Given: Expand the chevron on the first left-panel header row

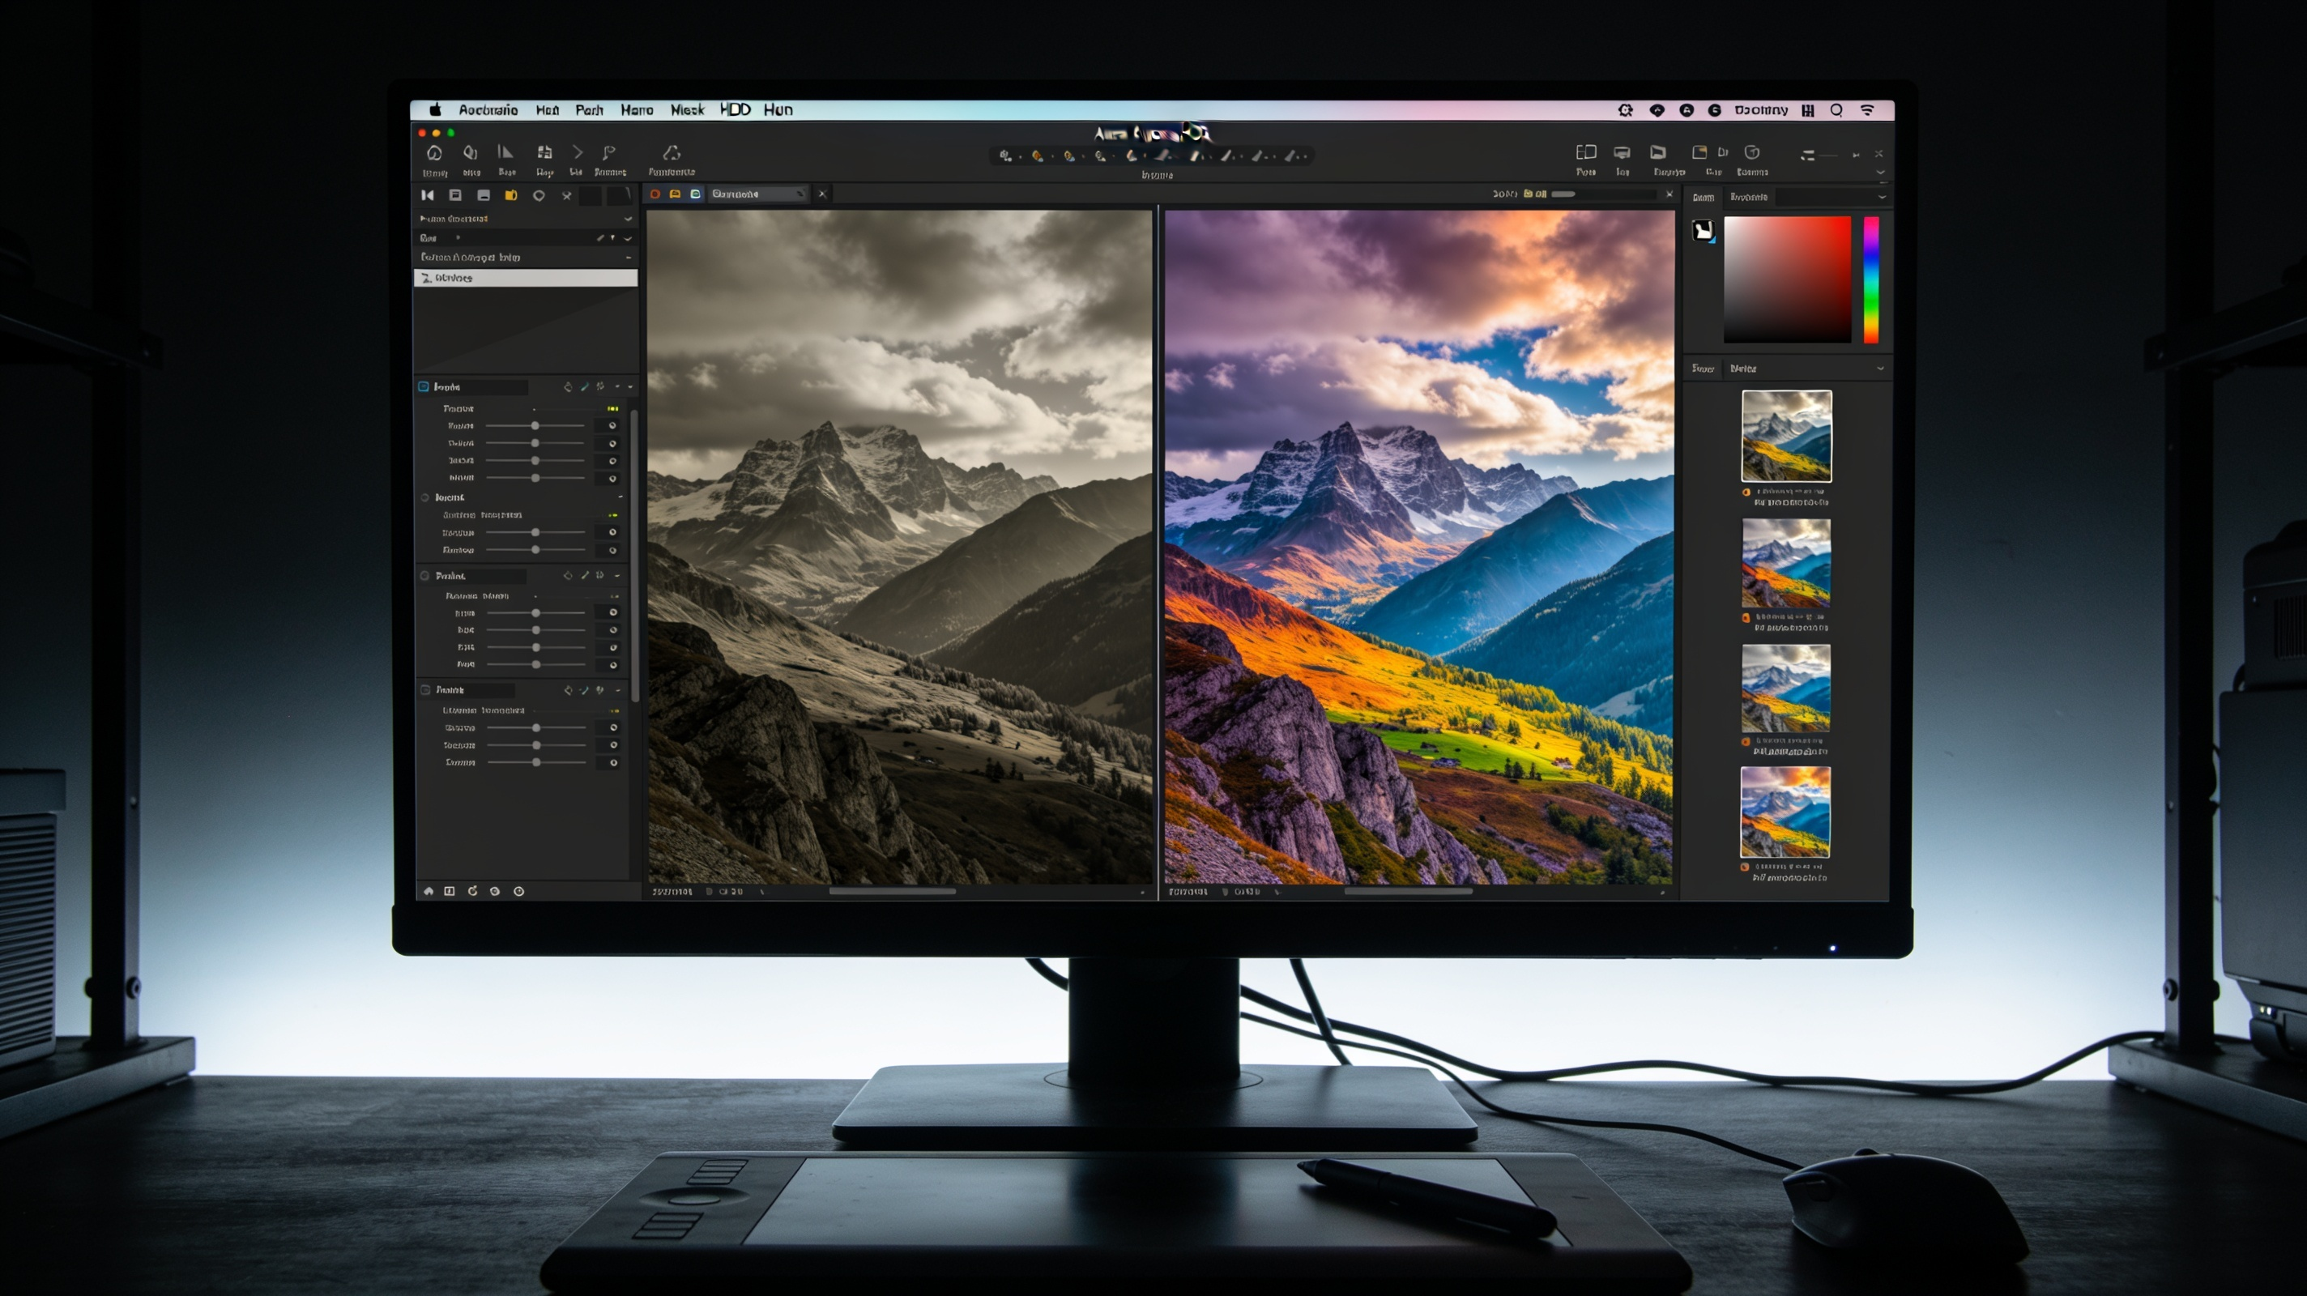Looking at the screenshot, I should (x=628, y=219).
